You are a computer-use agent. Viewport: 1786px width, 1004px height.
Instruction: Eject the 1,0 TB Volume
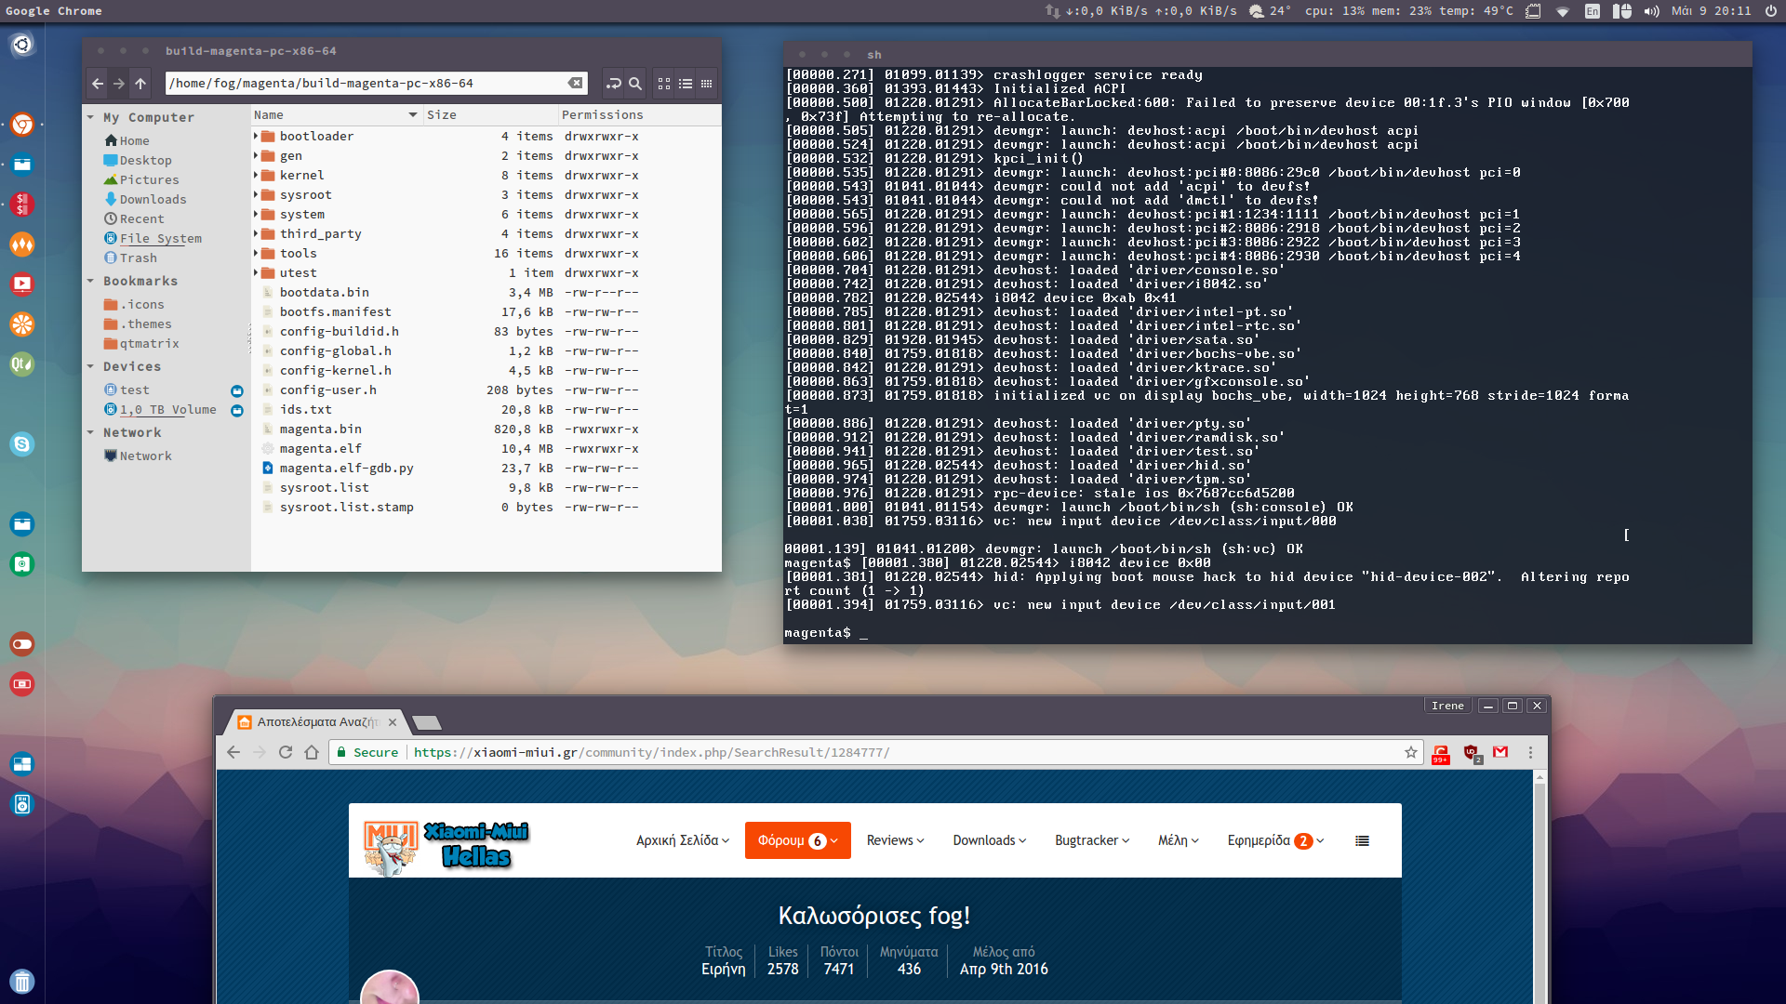click(x=237, y=410)
